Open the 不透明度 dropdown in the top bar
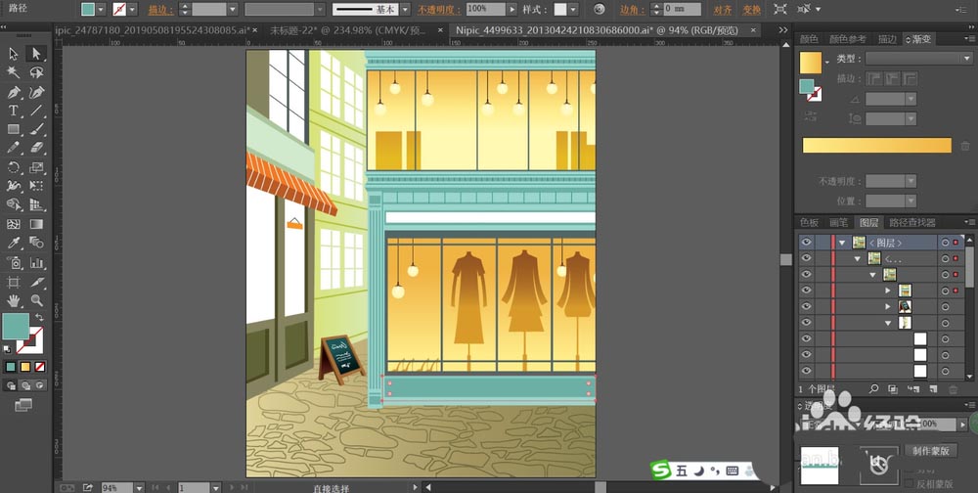The height and width of the screenshot is (493, 978). pos(512,9)
